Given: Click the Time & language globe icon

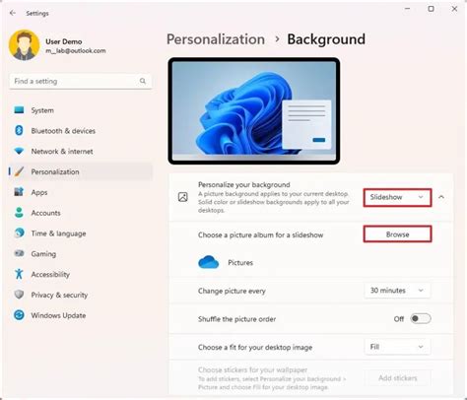Looking at the screenshot, I should pos(19,233).
